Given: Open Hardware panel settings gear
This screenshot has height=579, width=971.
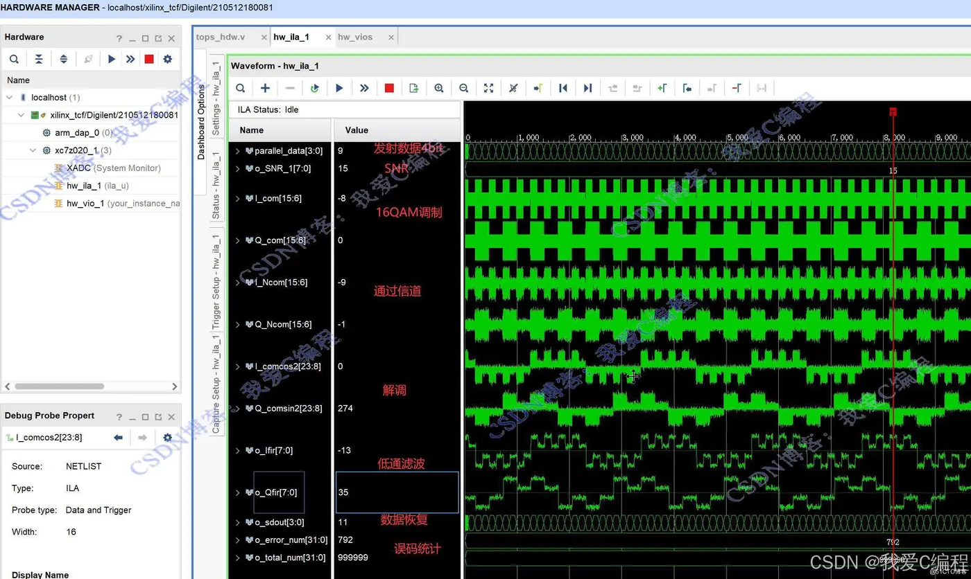Looking at the screenshot, I should coord(167,60).
